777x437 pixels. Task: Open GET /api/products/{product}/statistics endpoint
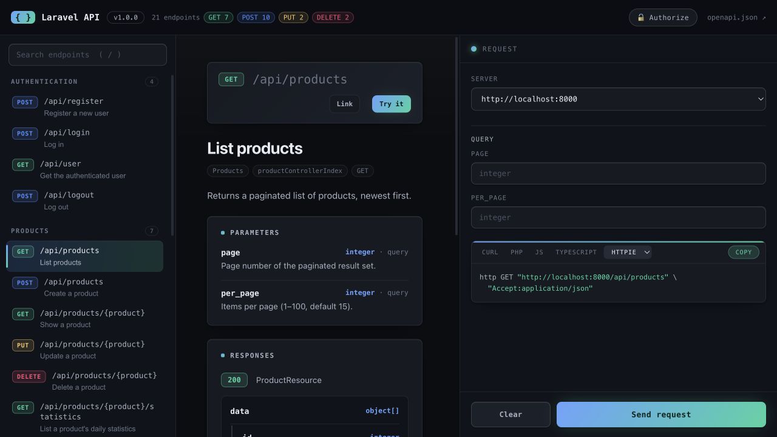click(84, 417)
